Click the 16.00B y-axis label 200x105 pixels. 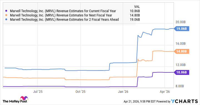(181, 44)
